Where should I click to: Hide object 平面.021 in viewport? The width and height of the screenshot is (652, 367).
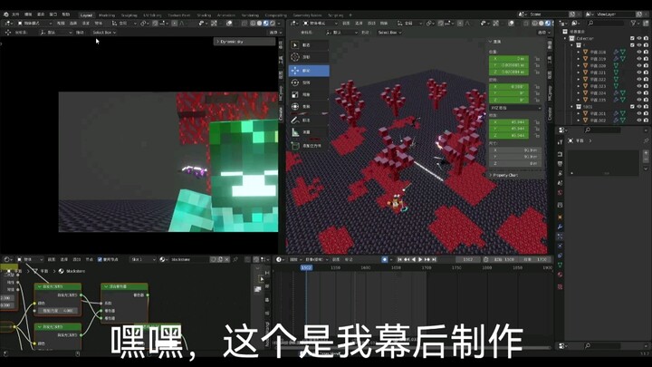(x=639, y=72)
